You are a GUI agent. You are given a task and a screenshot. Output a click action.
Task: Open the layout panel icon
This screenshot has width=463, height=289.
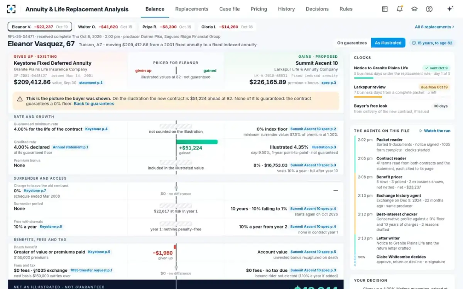point(385,9)
